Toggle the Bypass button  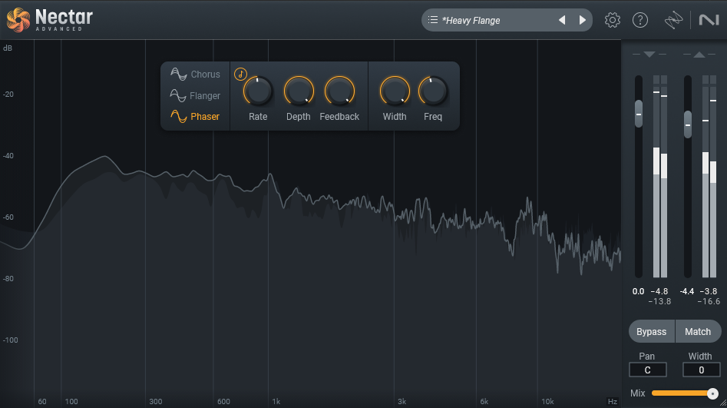[652, 332]
